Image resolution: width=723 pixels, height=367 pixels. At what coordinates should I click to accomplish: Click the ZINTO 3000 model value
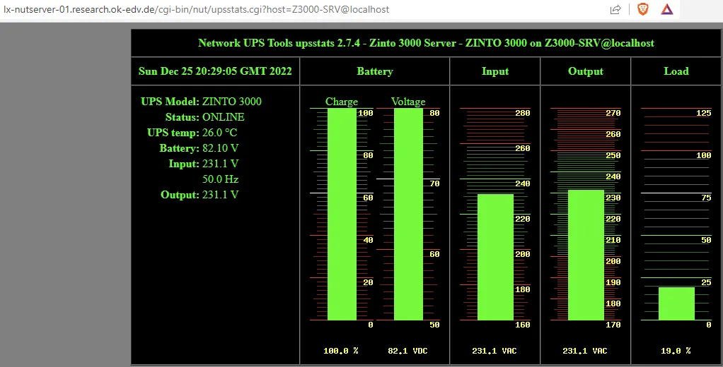[x=232, y=102]
